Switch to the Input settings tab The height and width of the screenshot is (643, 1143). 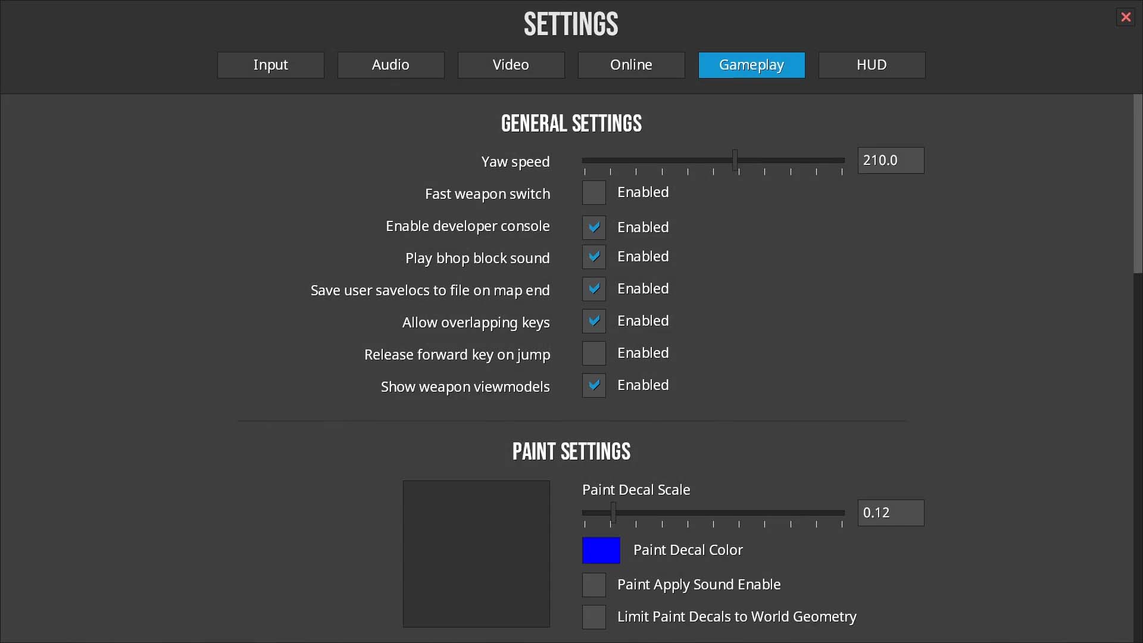coord(270,65)
